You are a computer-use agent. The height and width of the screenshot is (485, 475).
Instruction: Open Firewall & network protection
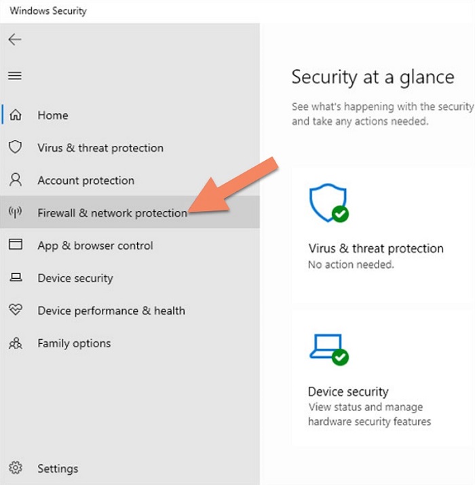pyautogui.click(x=130, y=212)
